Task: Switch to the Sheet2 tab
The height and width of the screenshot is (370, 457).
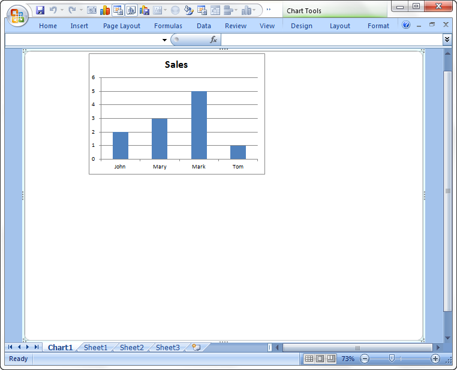Action: click(x=131, y=347)
